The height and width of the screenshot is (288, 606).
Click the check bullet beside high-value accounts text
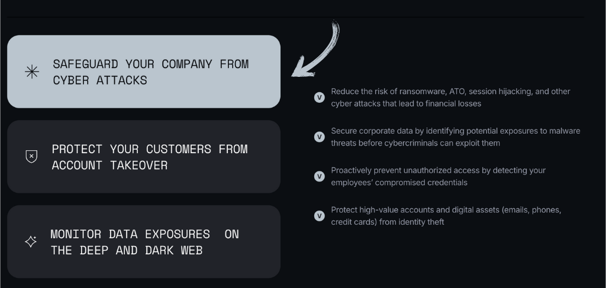coord(319,216)
